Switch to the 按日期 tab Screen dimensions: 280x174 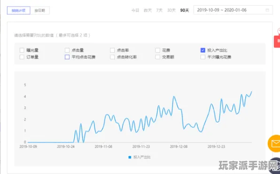tap(40, 10)
